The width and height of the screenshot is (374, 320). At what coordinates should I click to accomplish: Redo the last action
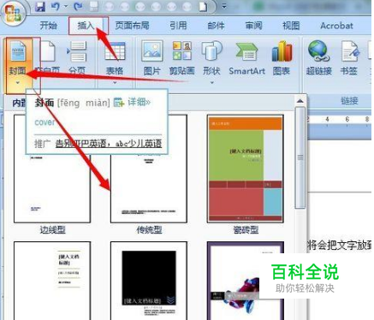pyautogui.click(x=78, y=7)
